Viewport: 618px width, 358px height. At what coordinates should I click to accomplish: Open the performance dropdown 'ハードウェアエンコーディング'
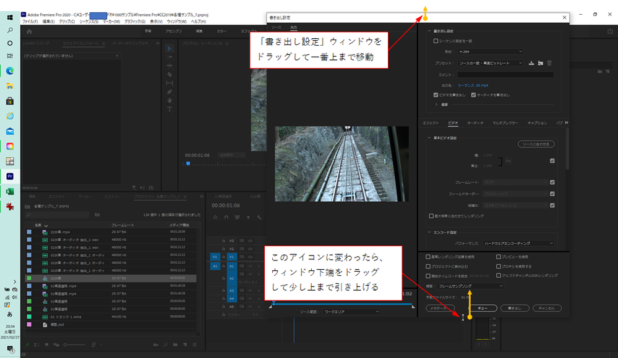[518, 244]
